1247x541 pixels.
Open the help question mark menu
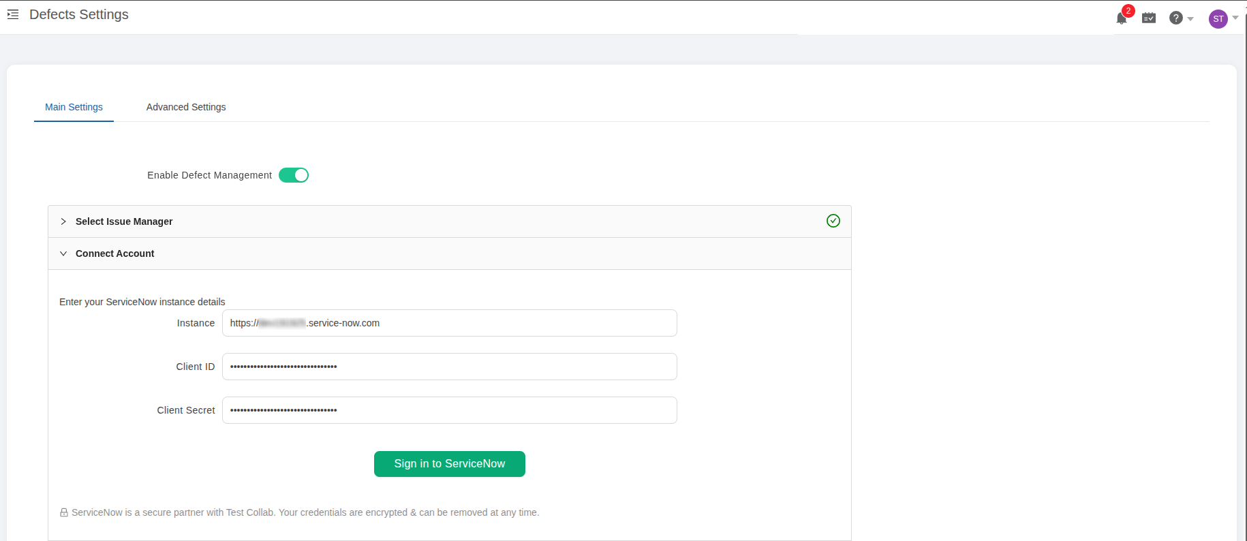(1176, 18)
